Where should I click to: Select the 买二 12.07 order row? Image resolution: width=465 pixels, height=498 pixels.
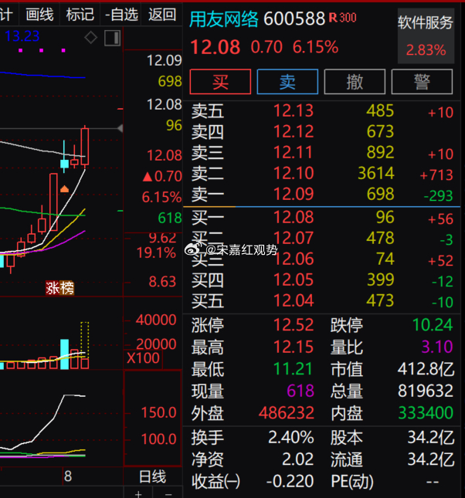[321, 239]
